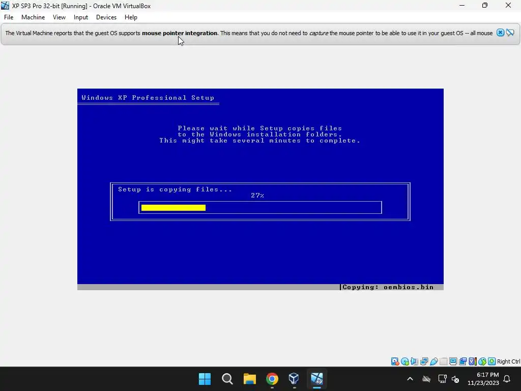Click the 'Please wait while Setup copies files' line
Image resolution: width=521 pixels, height=391 pixels.
point(260,128)
